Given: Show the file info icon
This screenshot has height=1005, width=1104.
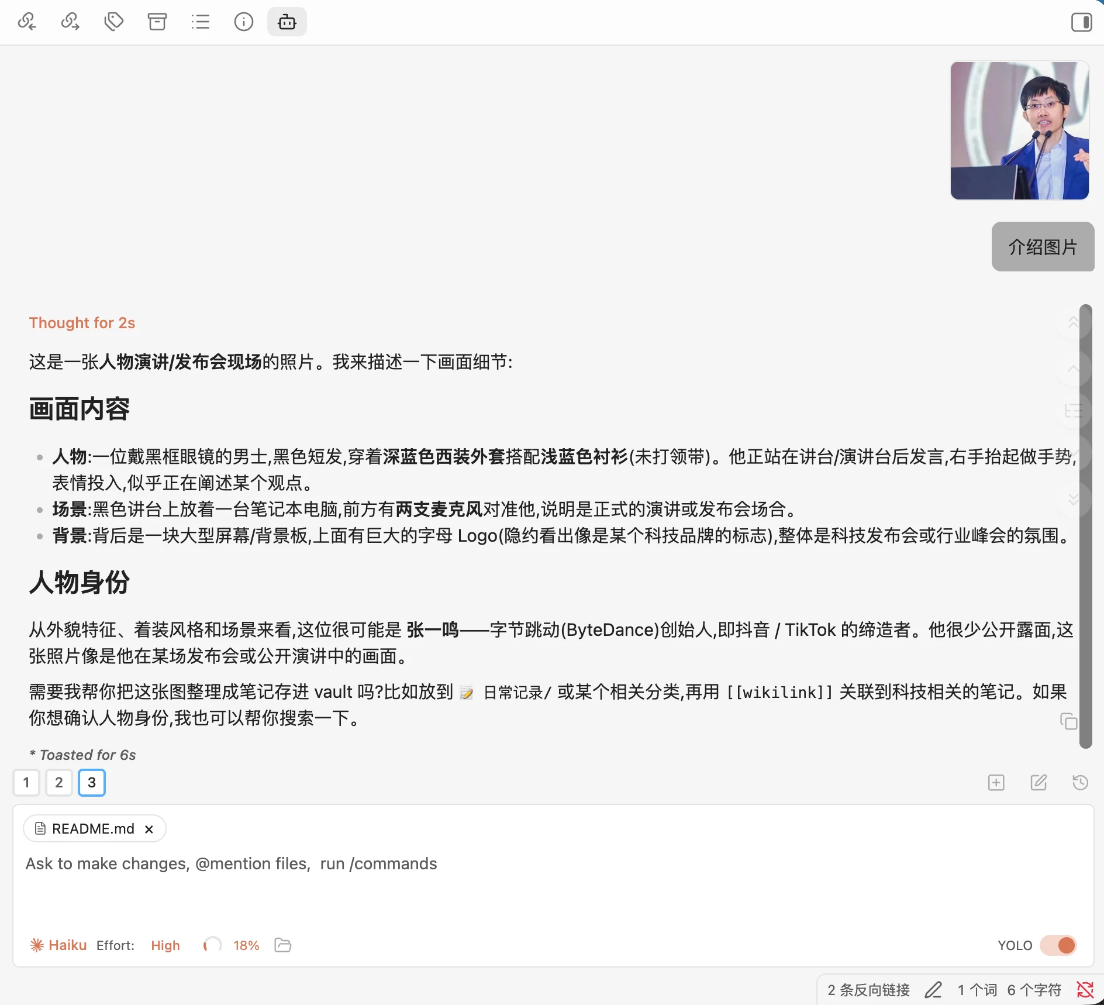Looking at the screenshot, I should coord(243,22).
